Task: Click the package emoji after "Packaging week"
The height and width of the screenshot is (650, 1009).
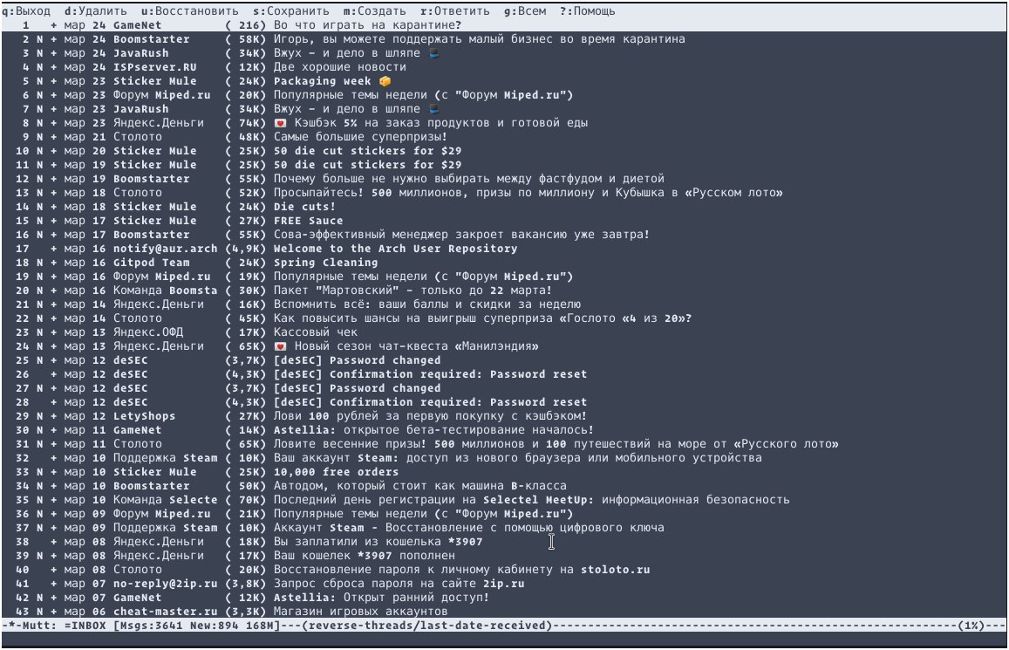Action: 385,81
